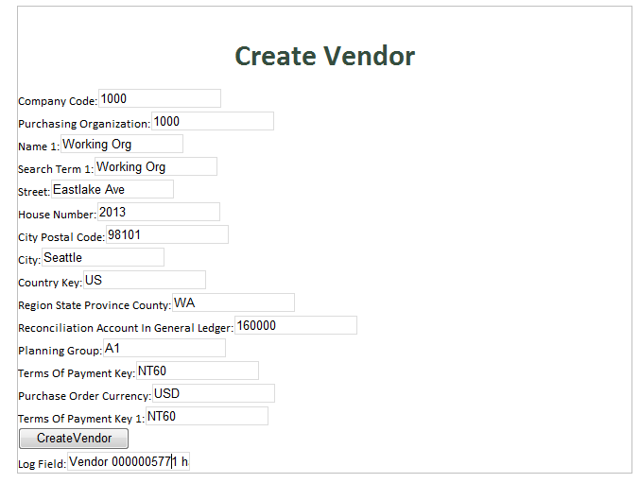
Task: Click the CreateVendor button
Action: [74, 439]
